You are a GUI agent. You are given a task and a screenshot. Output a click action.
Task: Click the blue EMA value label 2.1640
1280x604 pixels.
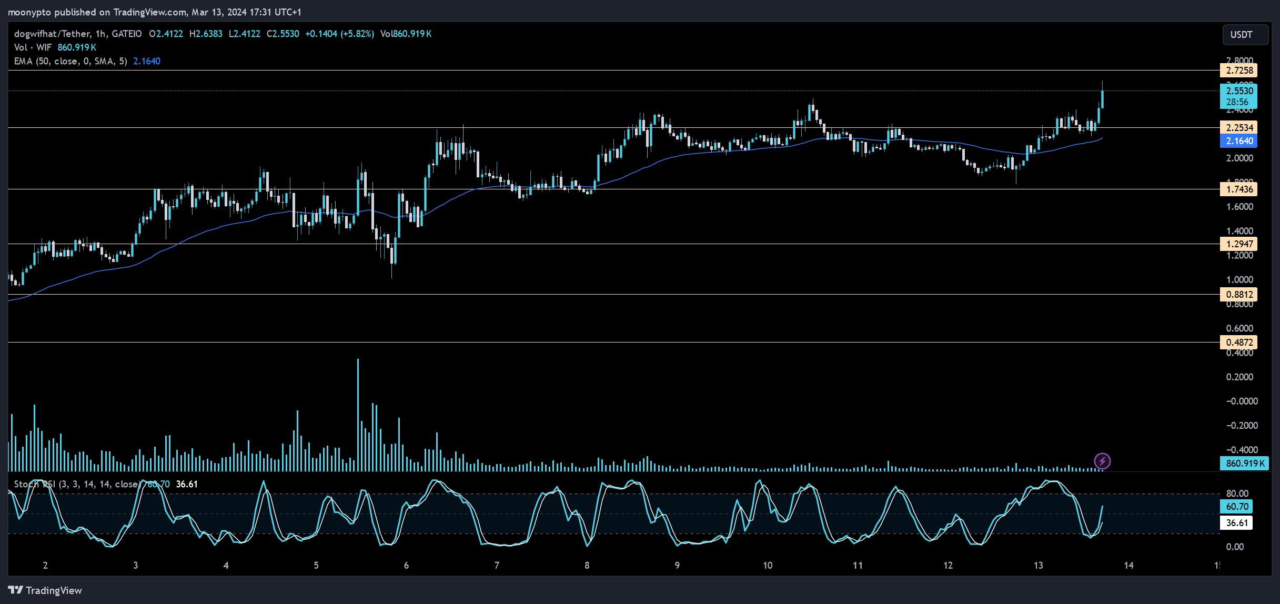tap(1238, 141)
